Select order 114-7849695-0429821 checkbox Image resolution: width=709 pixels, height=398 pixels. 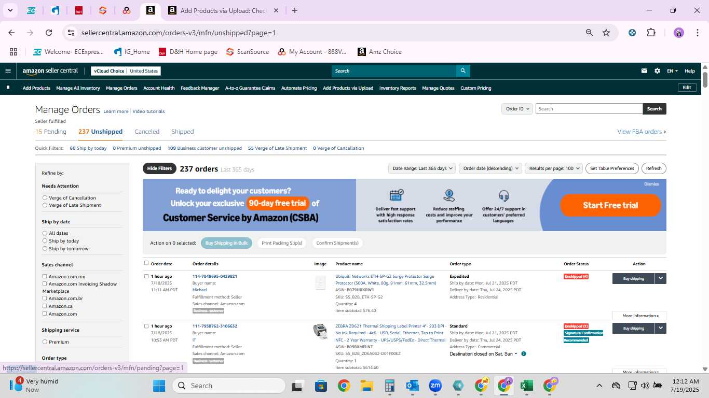coord(146,276)
